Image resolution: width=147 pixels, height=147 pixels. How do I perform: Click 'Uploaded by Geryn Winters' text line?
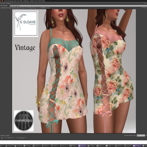coord(25,8)
